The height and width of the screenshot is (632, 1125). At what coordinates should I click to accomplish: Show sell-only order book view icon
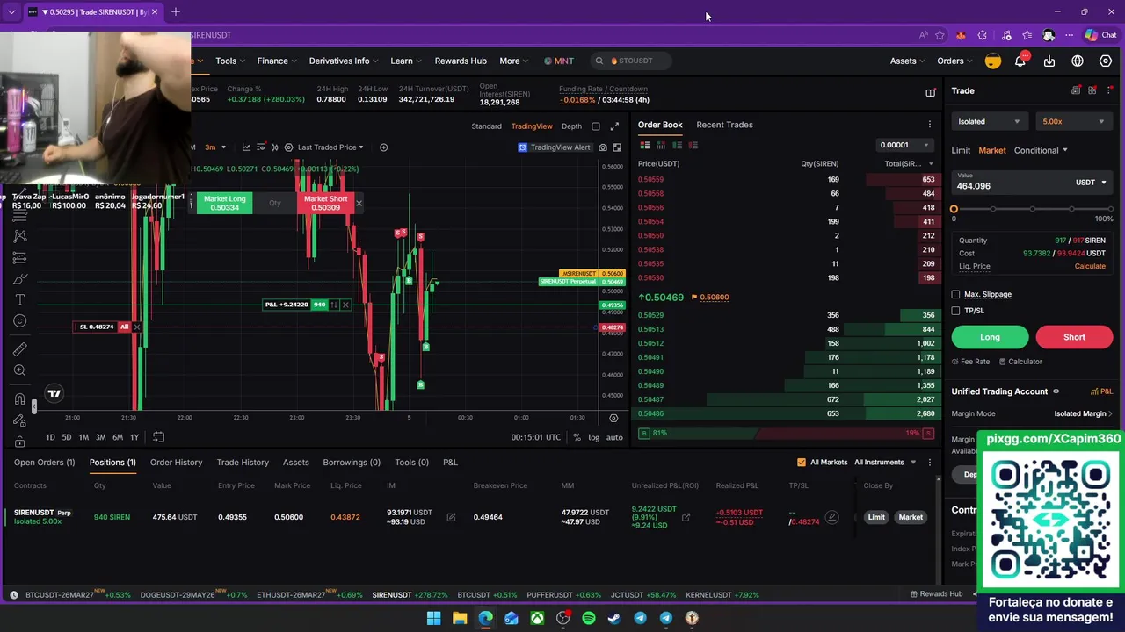693,145
